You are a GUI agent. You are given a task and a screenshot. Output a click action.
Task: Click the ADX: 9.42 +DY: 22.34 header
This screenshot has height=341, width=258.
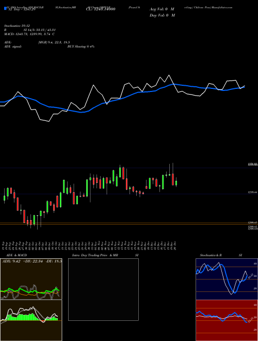pos(31,261)
